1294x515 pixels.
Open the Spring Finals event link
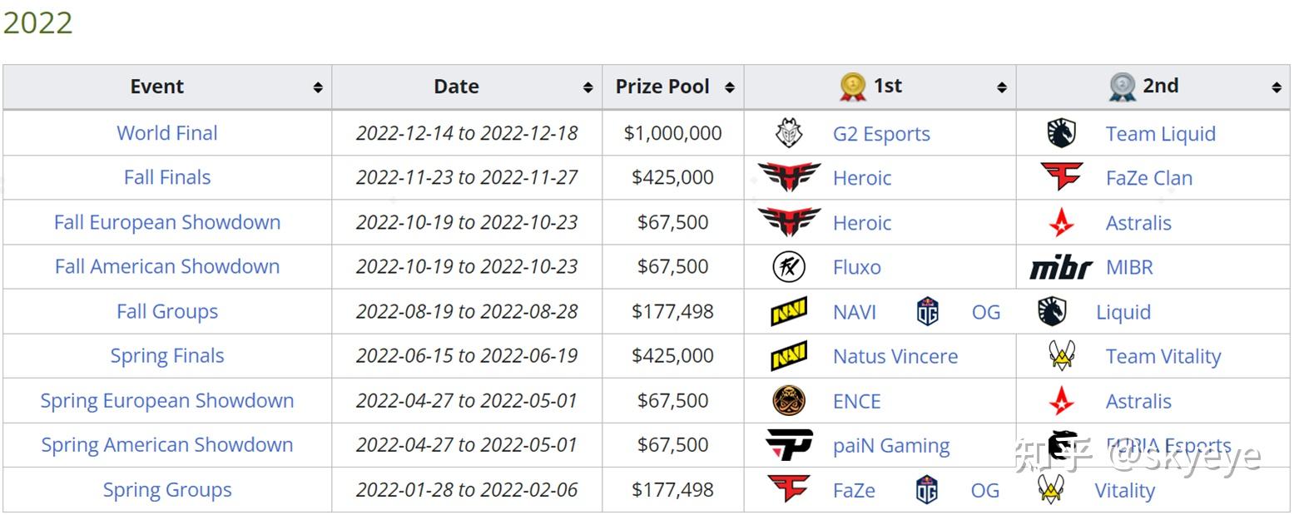pyautogui.click(x=166, y=355)
